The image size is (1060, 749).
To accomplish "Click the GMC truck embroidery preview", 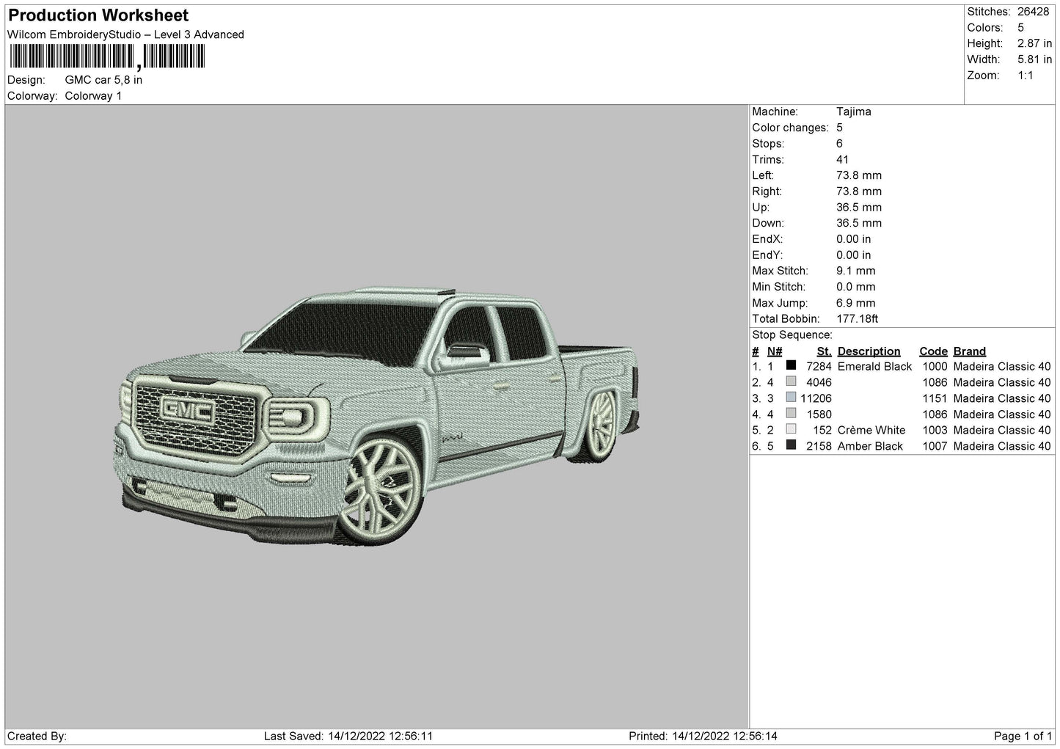I will (x=378, y=416).
